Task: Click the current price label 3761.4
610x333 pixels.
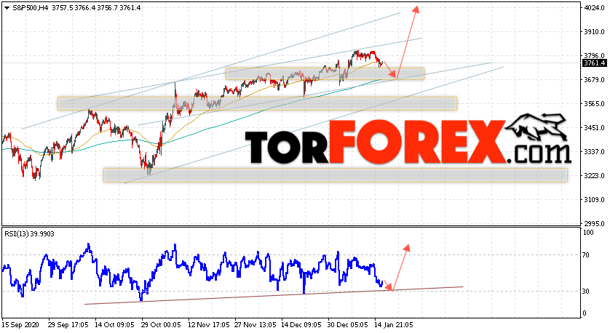Action: coord(594,63)
